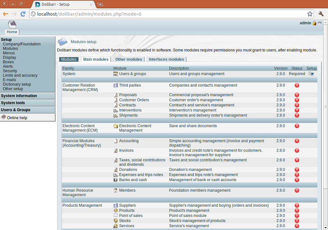Open a new browser tab
Viewport: 328px width, 230px height.
(x=100, y=4)
